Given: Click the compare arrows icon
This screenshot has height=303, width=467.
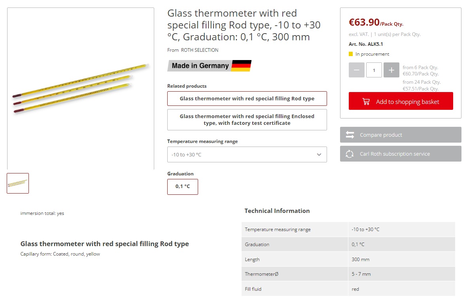Looking at the screenshot, I should tap(350, 135).
